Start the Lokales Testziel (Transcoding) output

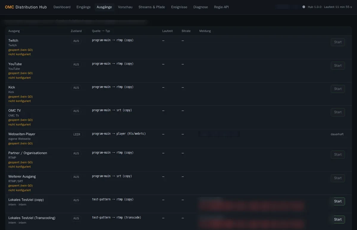point(338,220)
